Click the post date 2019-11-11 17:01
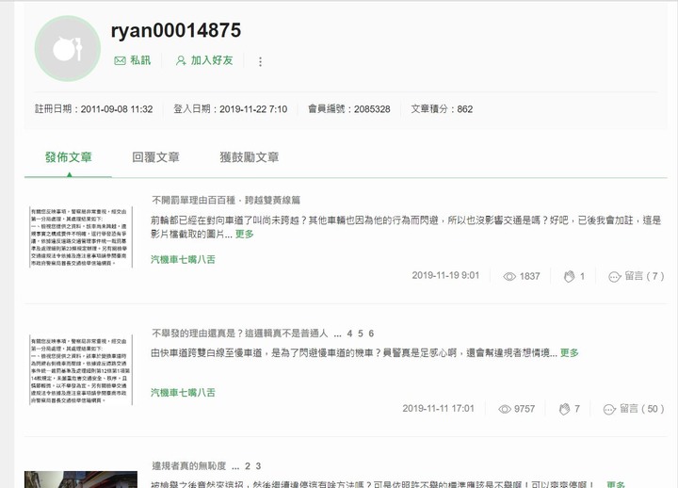The height and width of the screenshot is (488, 678). 438,409
